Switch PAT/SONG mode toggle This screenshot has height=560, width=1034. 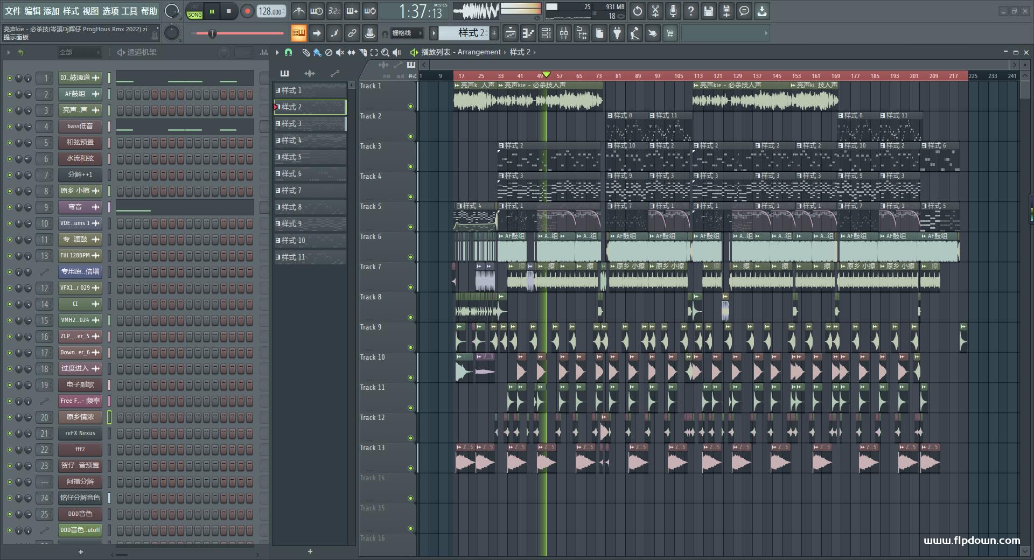(195, 11)
